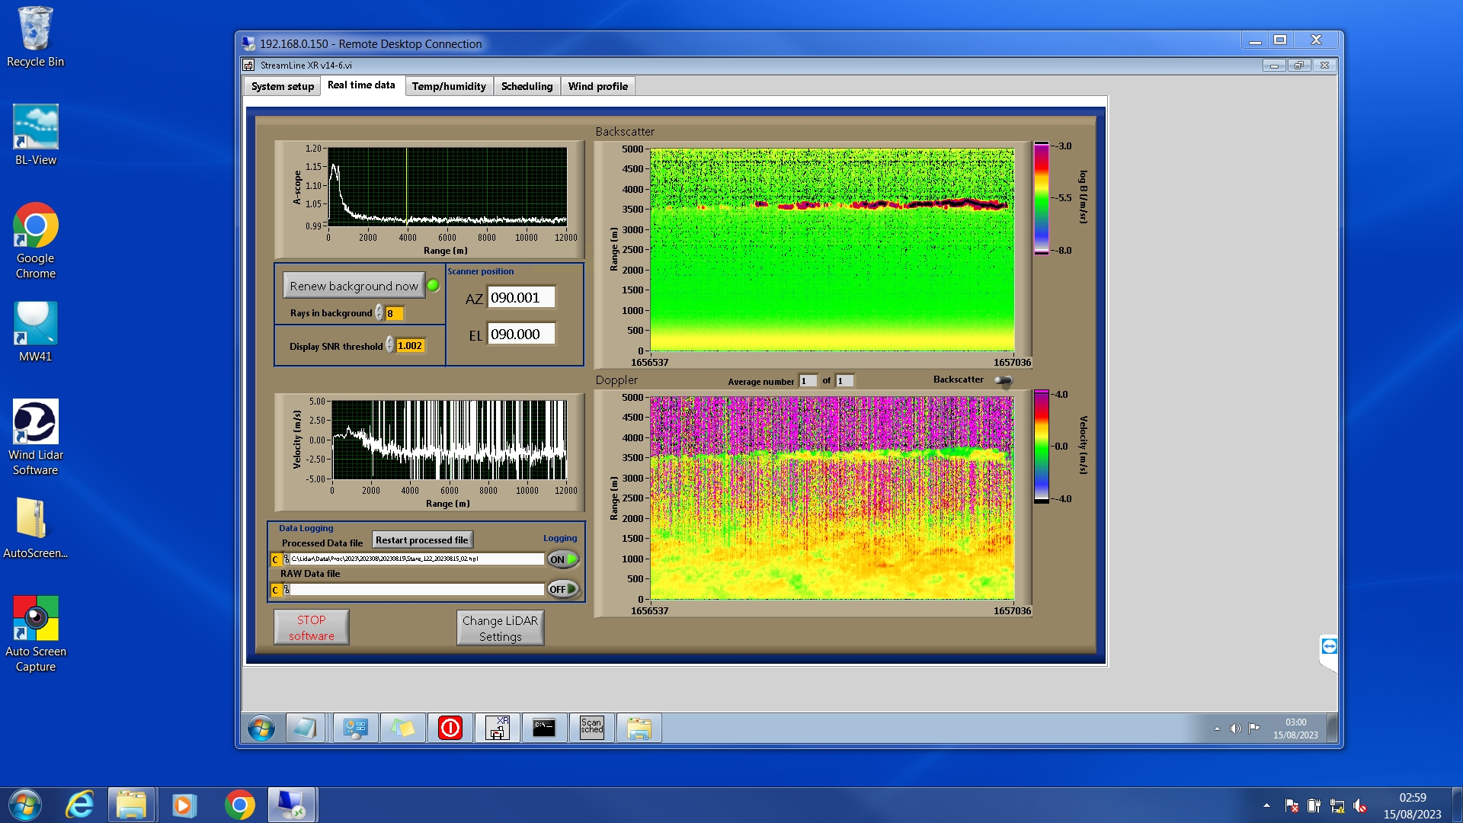1463x823 pixels.
Task: Click the Backscatter color scale bar
Action: 1041,198
